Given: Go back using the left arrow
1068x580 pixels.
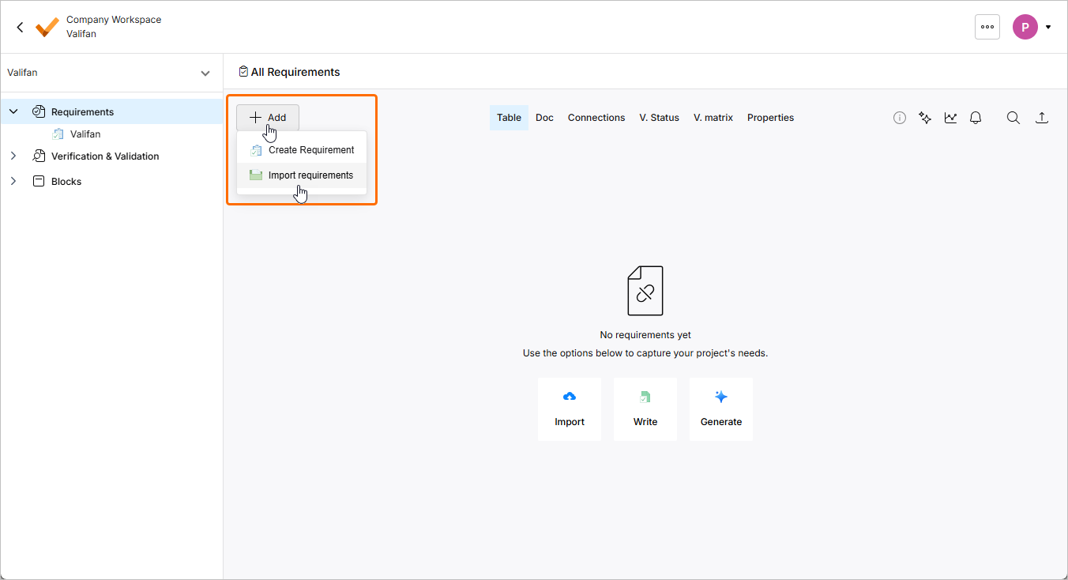Looking at the screenshot, I should pyautogui.click(x=20, y=27).
